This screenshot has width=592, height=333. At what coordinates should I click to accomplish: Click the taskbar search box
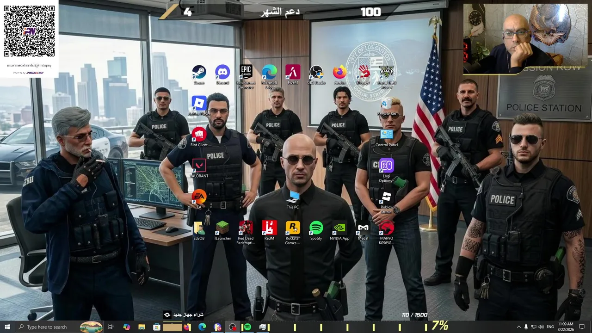pyautogui.click(x=59, y=327)
